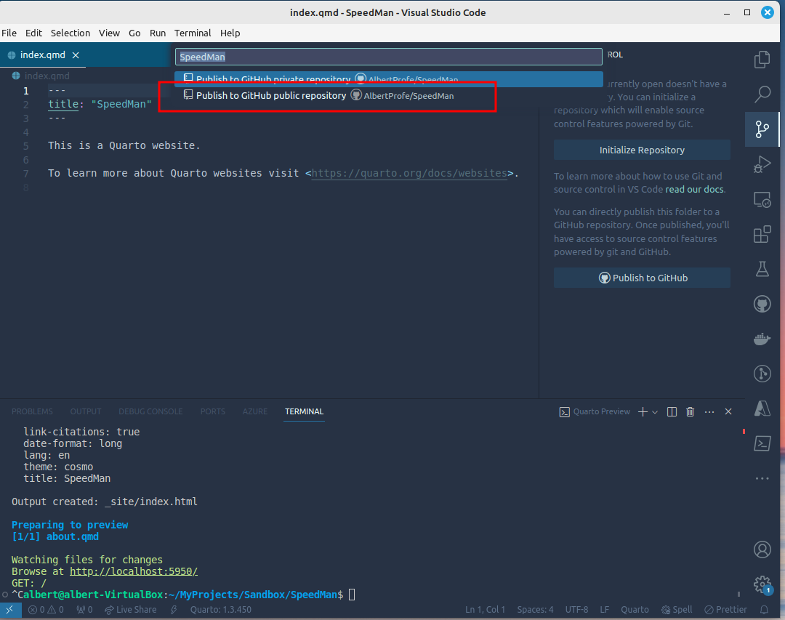Select the index.qmd editor tab

click(x=43, y=55)
